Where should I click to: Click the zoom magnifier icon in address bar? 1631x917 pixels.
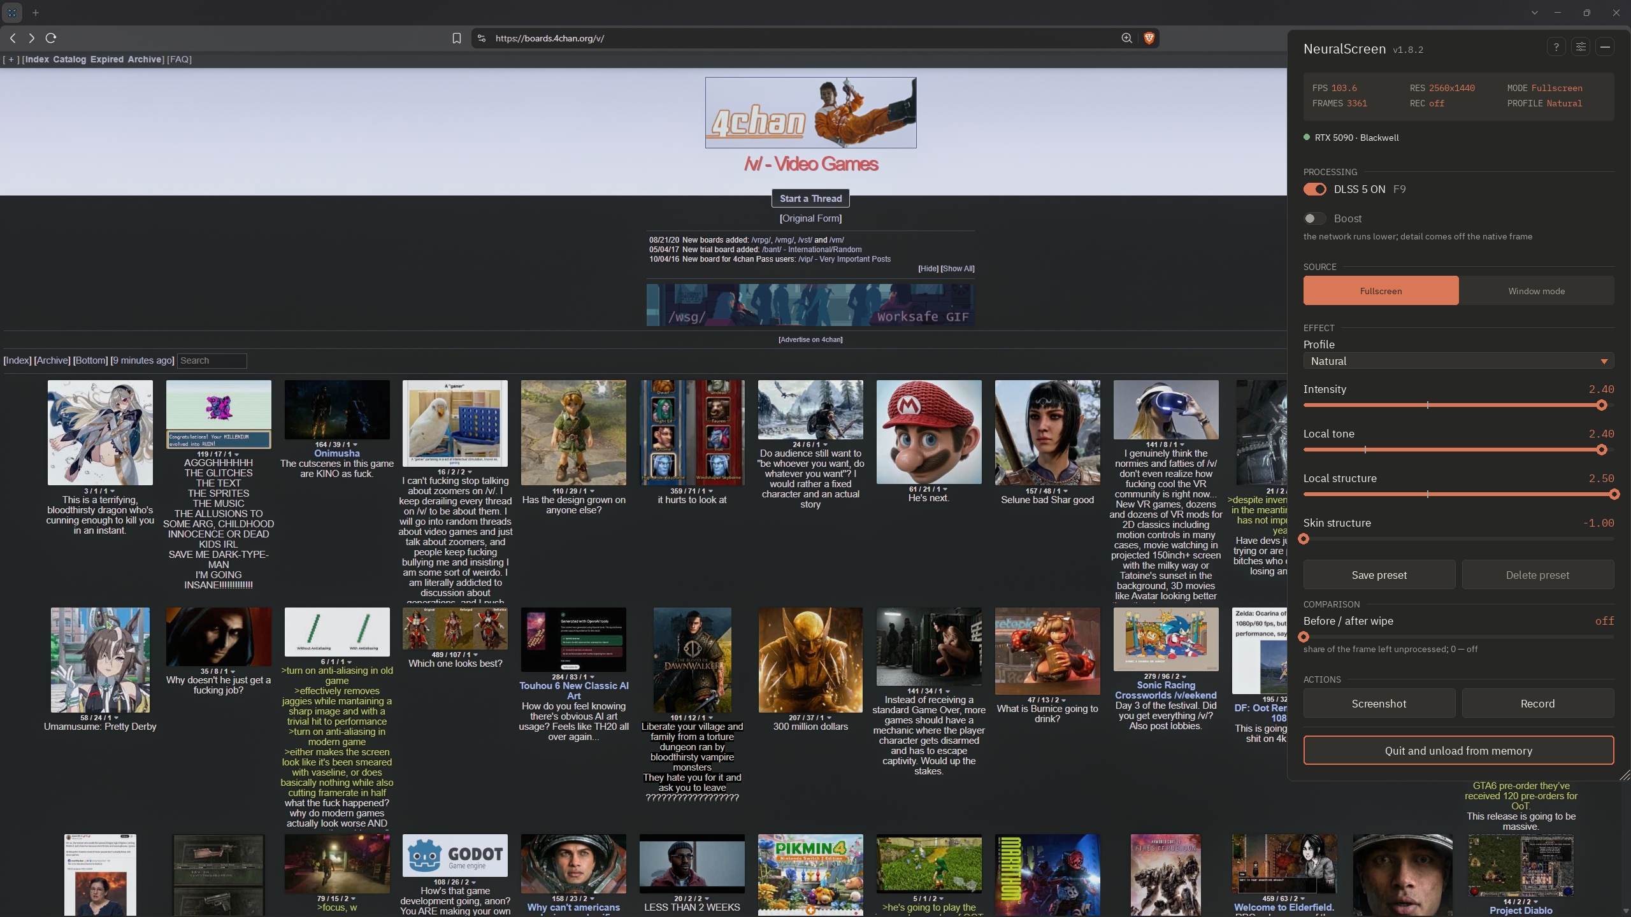[1127, 38]
